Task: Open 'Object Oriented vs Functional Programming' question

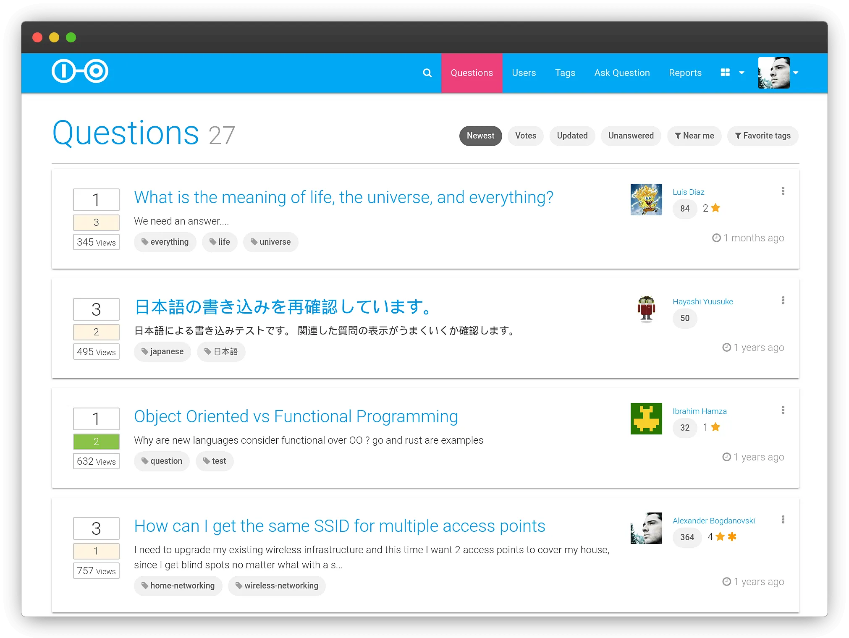Action: [296, 416]
